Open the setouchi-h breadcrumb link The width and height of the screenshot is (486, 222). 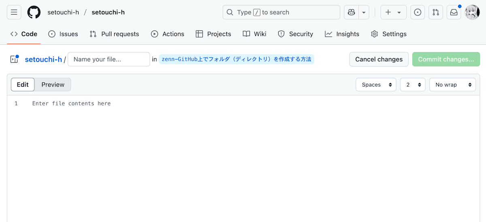click(43, 59)
